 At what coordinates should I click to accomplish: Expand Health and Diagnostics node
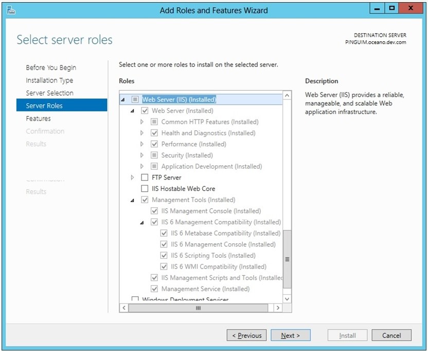pos(142,133)
